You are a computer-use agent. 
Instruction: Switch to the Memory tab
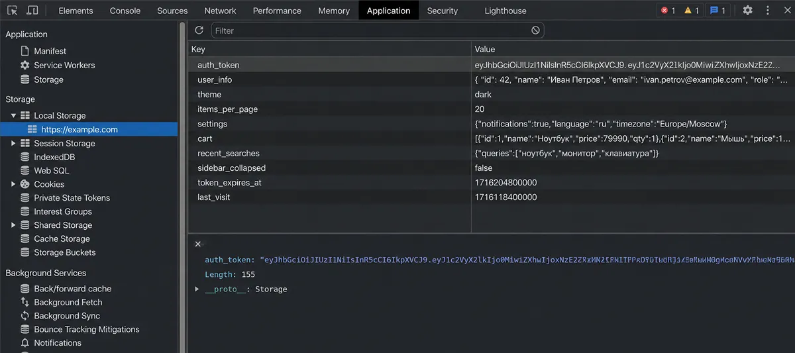(334, 11)
